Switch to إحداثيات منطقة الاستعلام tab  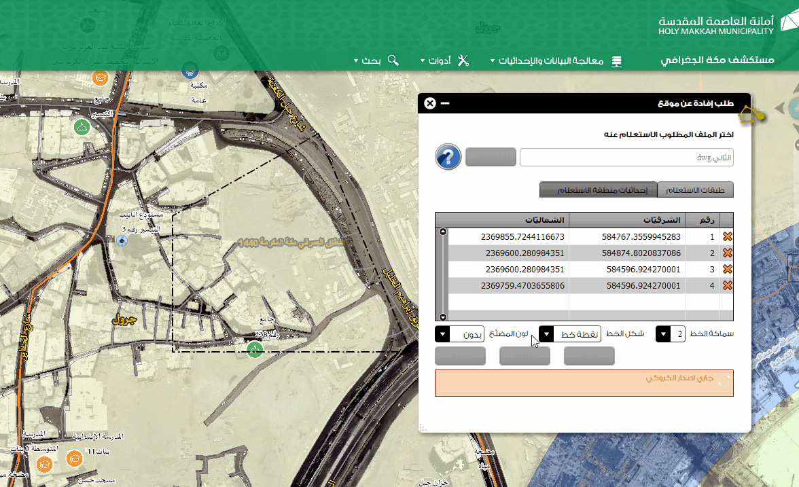point(599,190)
